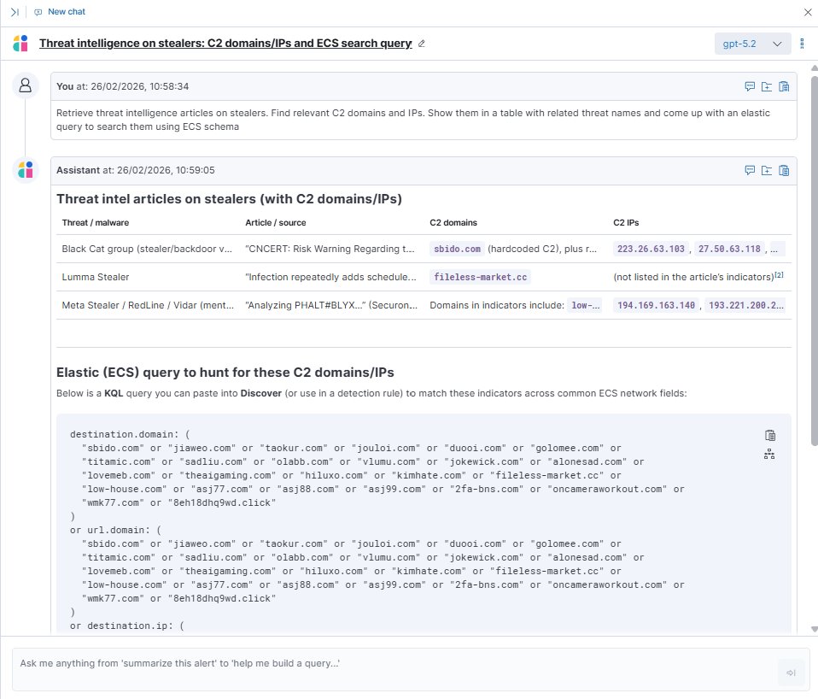The height and width of the screenshot is (699, 818).
Task: Start a New chat
Action: click(60, 12)
